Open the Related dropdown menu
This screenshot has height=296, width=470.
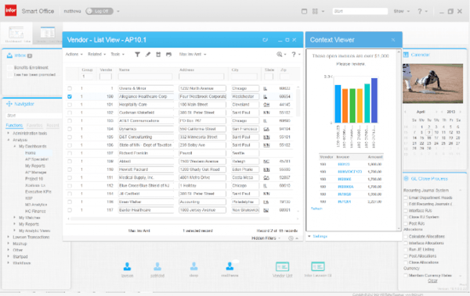pos(96,55)
